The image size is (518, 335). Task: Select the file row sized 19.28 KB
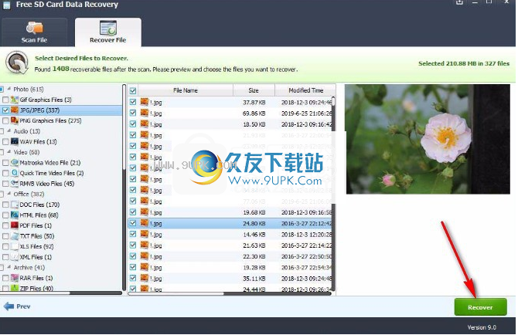[x=230, y=267]
